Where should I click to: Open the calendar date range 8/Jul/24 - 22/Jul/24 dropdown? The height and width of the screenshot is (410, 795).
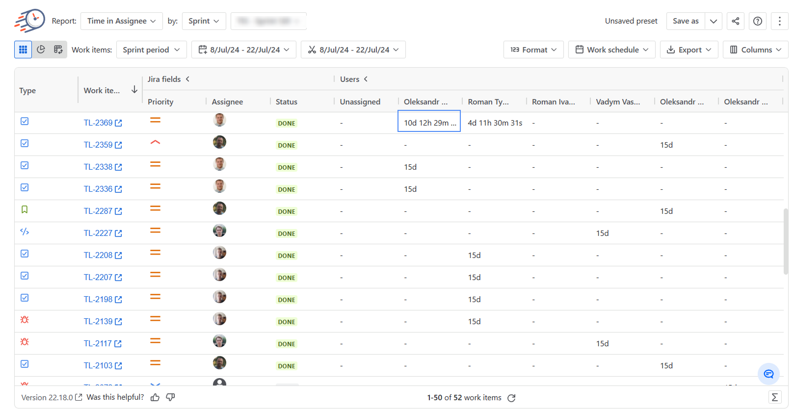pyautogui.click(x=244, y=50)
